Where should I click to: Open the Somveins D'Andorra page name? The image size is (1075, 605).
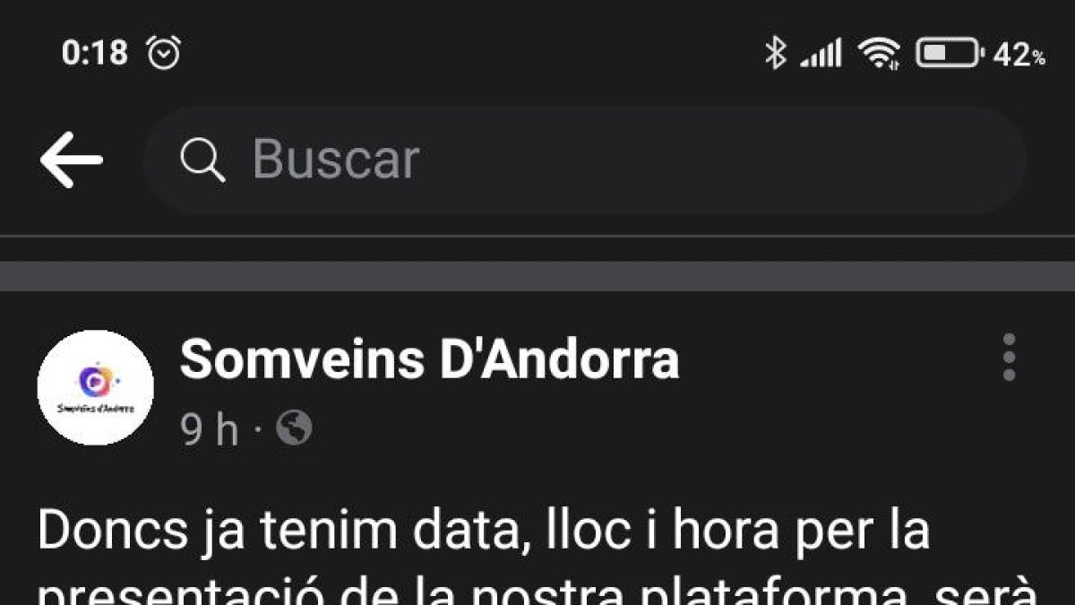(x=429, y=360)
